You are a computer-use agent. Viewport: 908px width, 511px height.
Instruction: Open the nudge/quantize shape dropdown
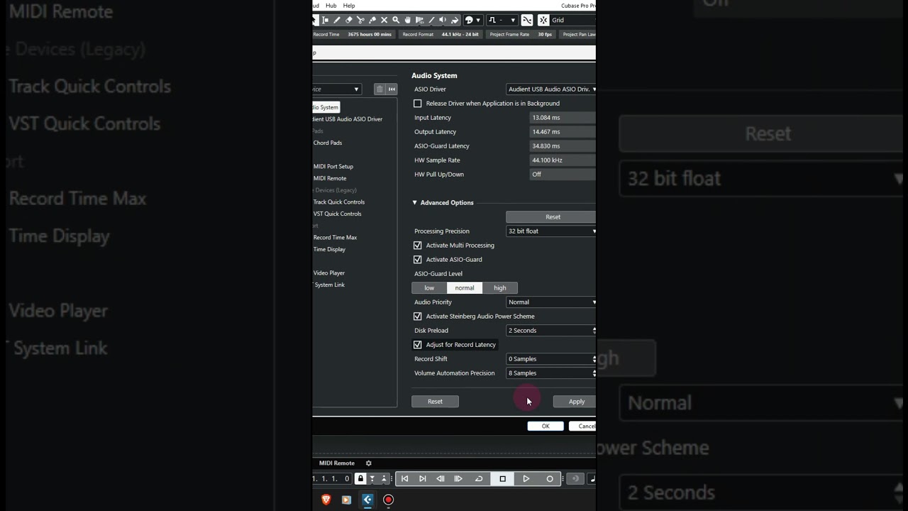coord(502,20)
